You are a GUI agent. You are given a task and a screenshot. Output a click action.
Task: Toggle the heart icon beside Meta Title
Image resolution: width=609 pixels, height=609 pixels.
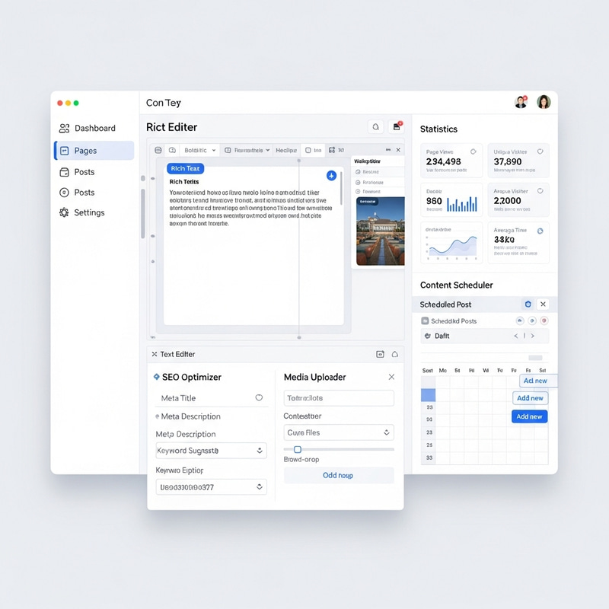pyautogui.click(x=259, y=398)
